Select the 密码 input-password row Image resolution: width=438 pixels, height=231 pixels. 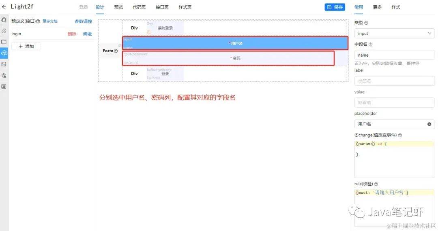coord(228,58)
